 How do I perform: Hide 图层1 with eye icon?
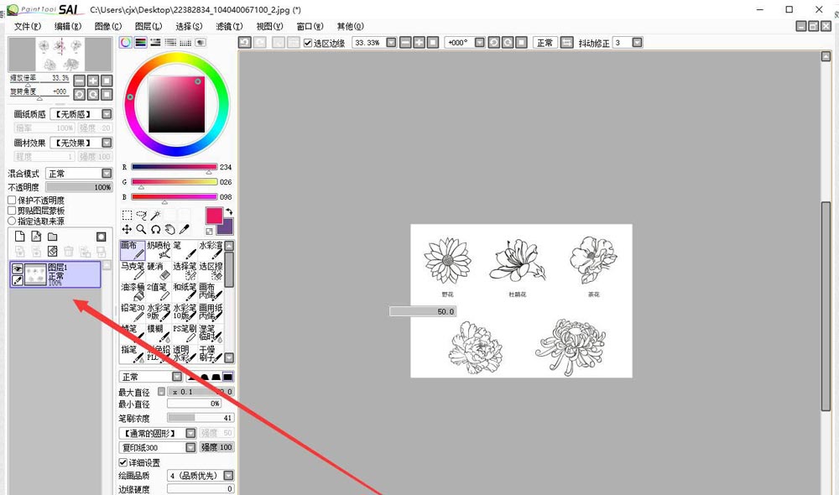coord(17,269)
